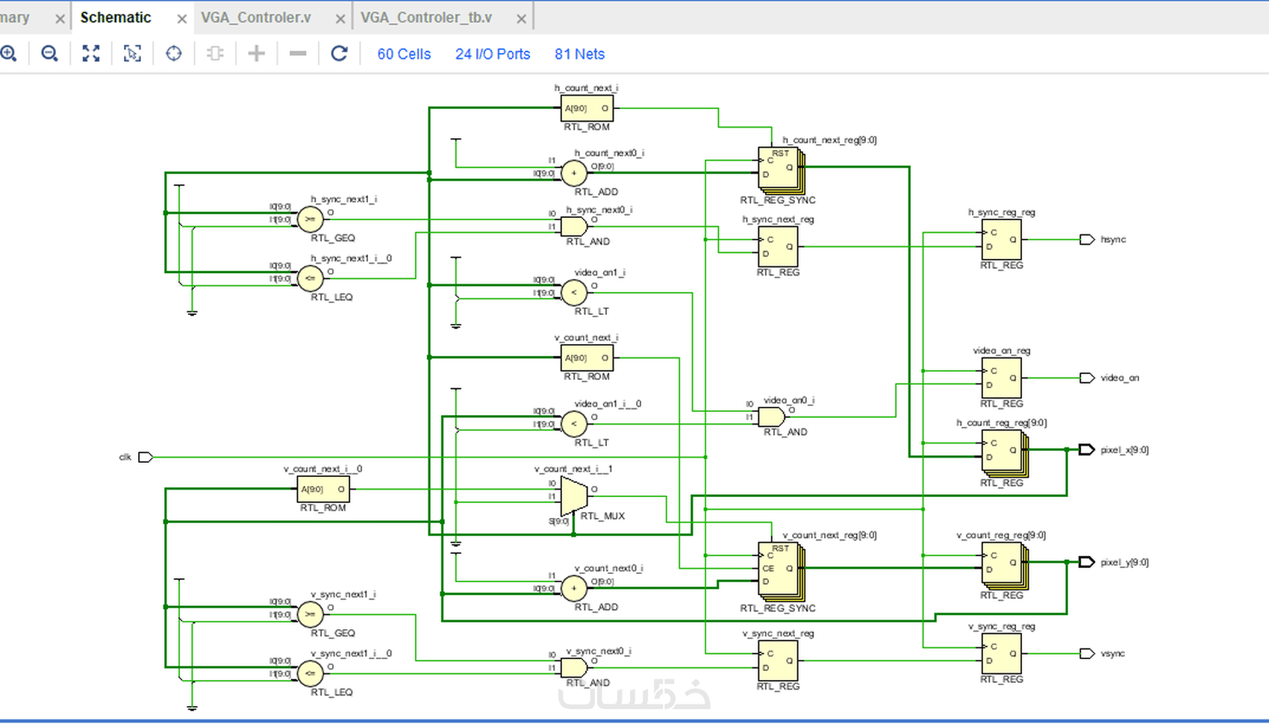Viewport: 1269px width, 724px height.
Task: Select the clk input port
Action: pos(146,457)
